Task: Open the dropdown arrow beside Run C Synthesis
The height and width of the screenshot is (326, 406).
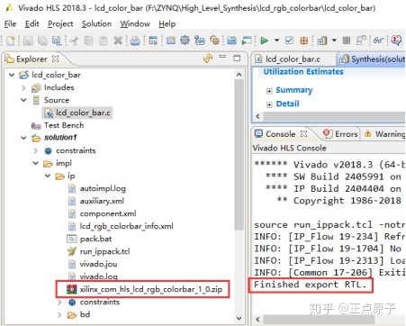Action: [x=276, y=41]
